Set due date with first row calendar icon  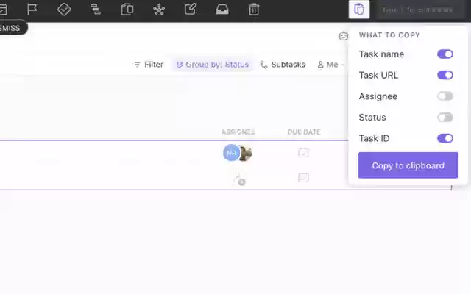pos(303,152)
